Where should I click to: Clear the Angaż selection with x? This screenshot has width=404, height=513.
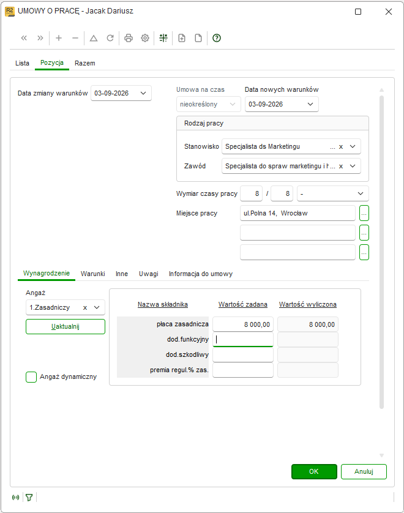point(85,307)
